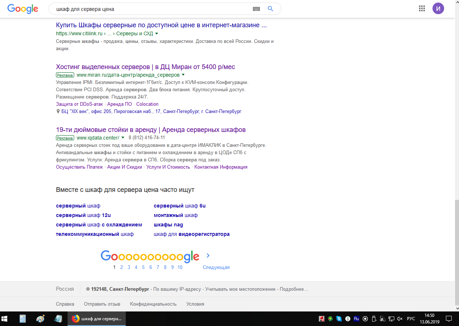Open the 'Условия' footer link
This screenshot has width=459, height=326.
195,304
